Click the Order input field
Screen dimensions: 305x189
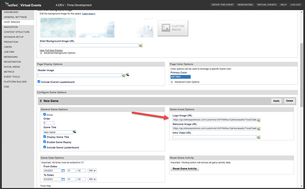49,123
